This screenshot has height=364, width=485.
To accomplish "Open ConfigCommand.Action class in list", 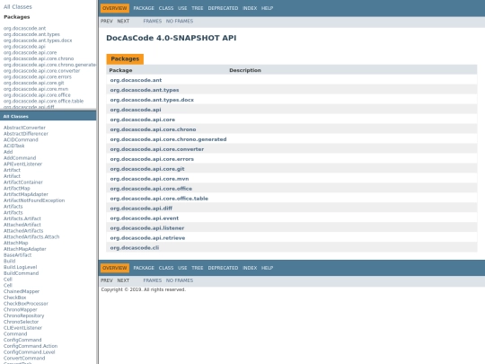I will (x=31, y=346).
